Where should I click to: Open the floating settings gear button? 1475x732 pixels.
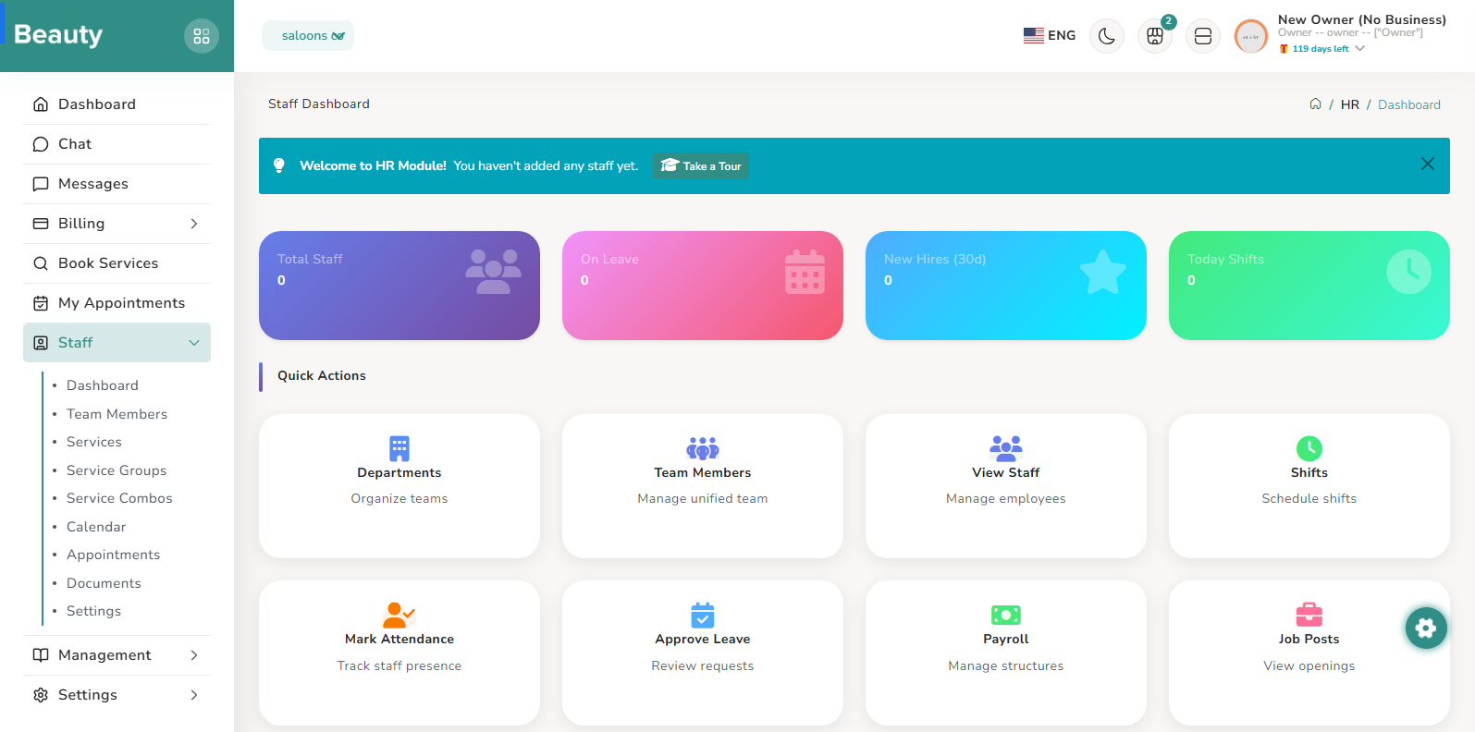[1426, 628]
